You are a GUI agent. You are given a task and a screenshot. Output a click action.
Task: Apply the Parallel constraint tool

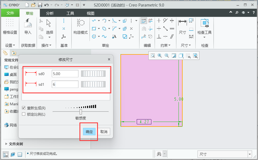point(172,36)
